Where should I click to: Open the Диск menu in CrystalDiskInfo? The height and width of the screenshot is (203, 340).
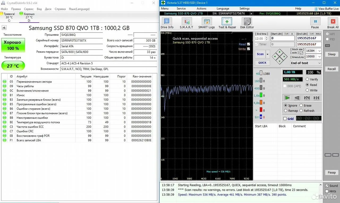48,9
